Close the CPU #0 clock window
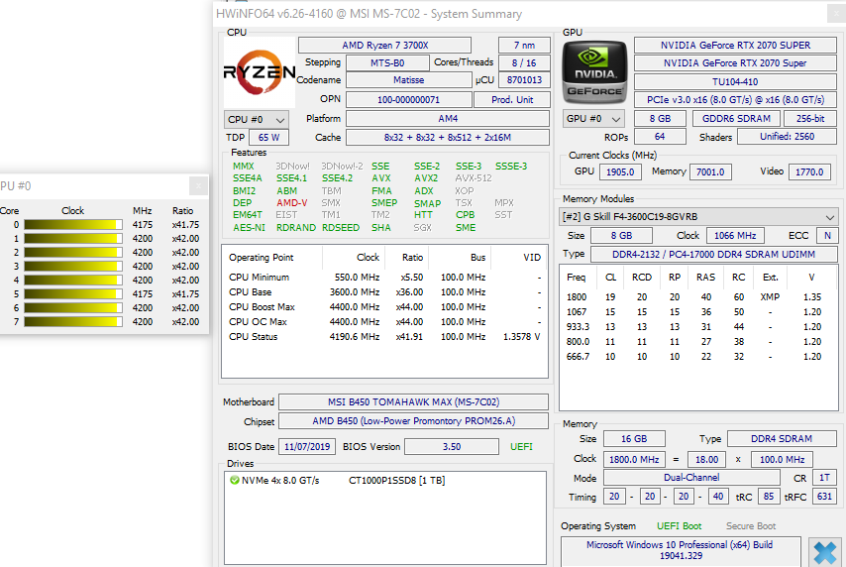 point(198,185)
